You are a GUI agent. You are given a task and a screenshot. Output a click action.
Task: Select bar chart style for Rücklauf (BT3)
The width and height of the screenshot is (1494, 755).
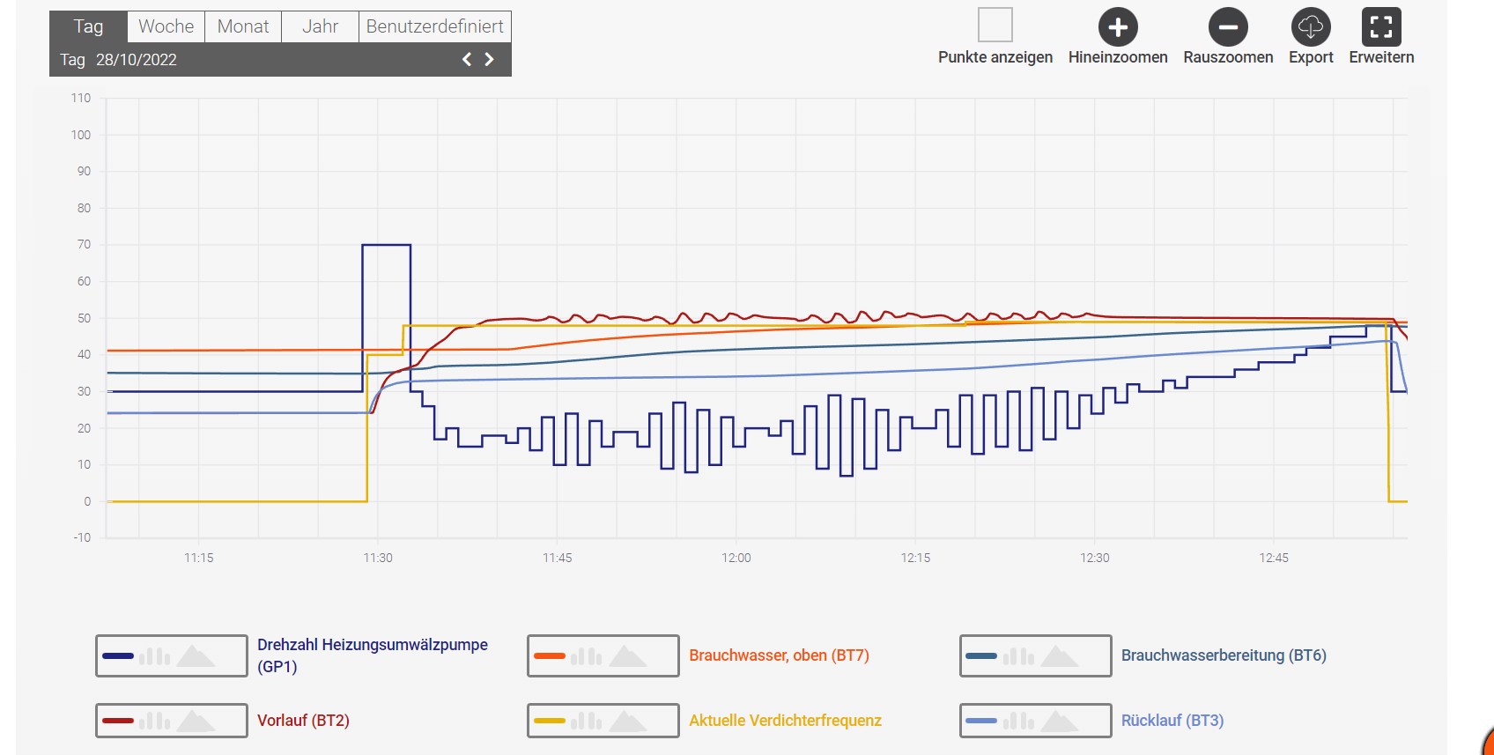click(x=1018, y=721)
